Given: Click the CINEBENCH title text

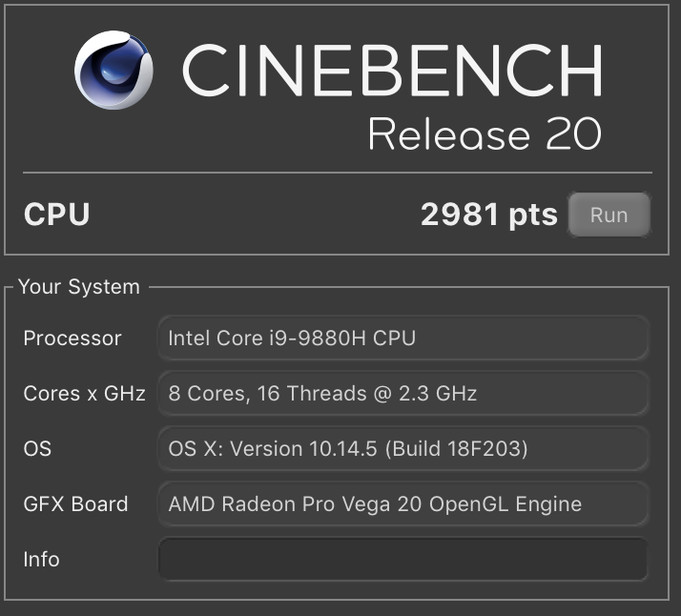Looking at the screenshot, I should tap(393, 70).
